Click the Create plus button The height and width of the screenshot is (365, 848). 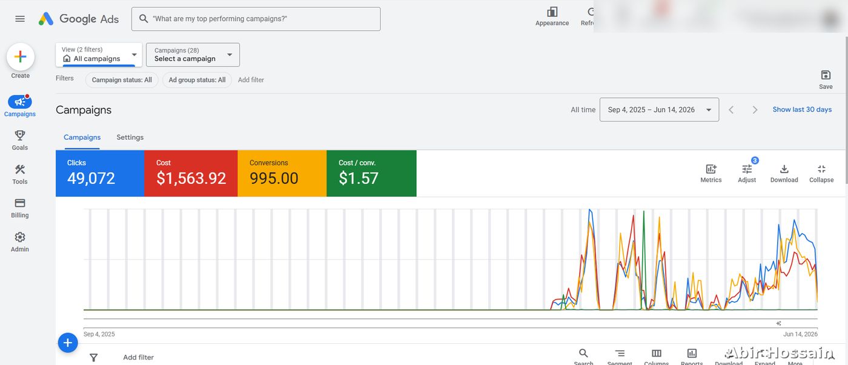(20, 57)
